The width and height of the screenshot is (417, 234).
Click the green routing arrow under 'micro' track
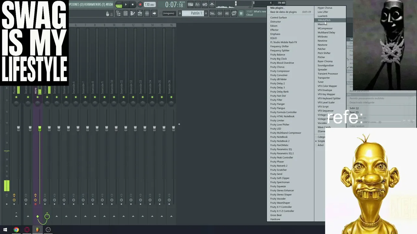(37, 216)
